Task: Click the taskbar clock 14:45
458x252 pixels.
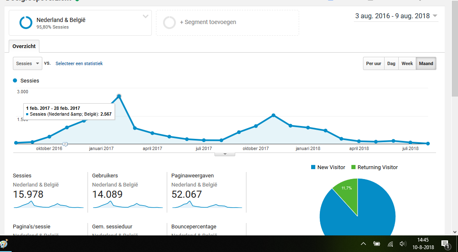Action: [423, 240]
